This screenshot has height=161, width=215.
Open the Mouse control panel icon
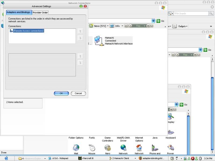[x=92, y=148]
